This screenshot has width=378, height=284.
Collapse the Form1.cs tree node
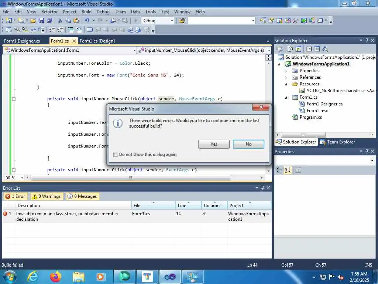pyautogui.click(x=286, y=98)
